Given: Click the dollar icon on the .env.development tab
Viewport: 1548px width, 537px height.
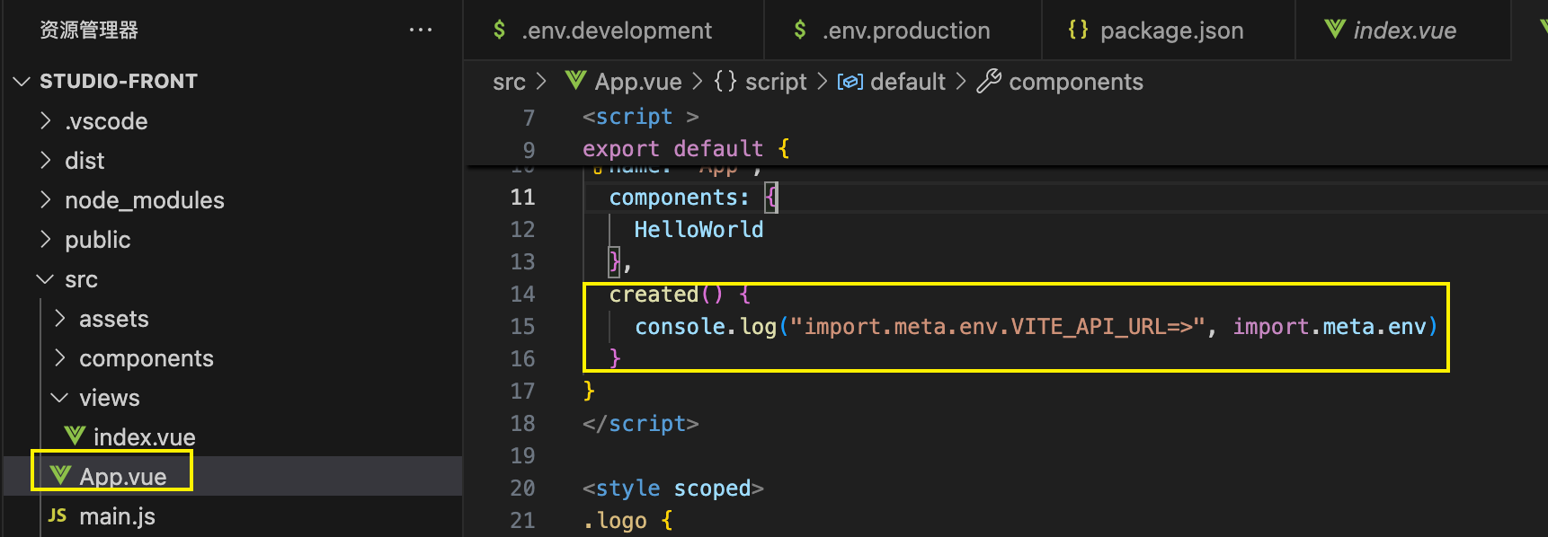Looking at the screenshot, I should 499,30.
